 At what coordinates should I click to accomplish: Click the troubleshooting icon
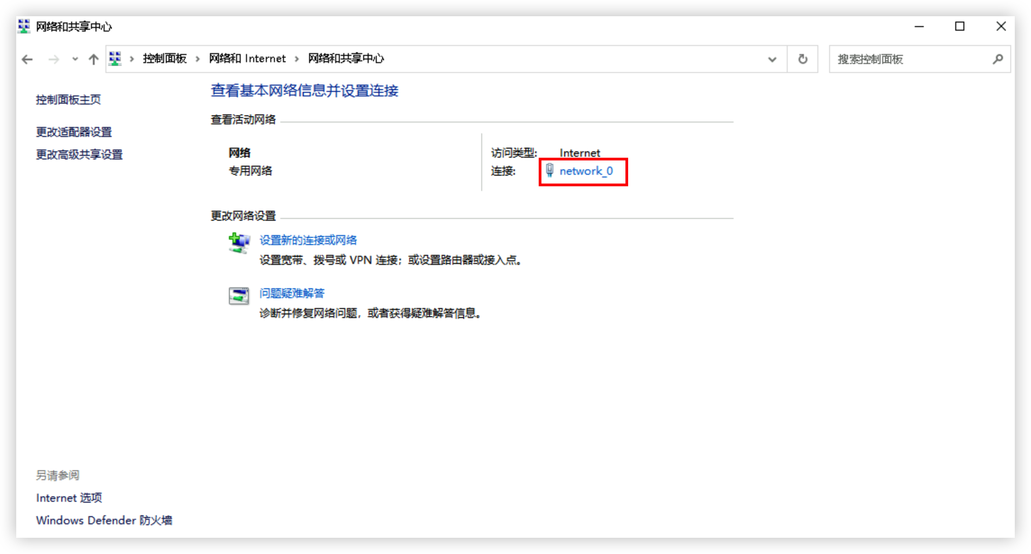point(239,296)
